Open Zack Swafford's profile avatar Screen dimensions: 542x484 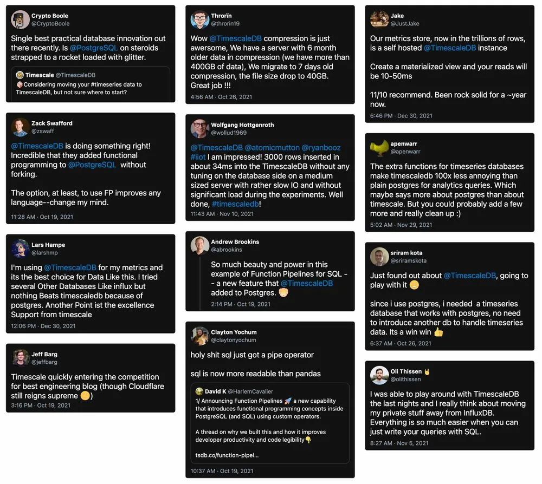coord(21,127)
